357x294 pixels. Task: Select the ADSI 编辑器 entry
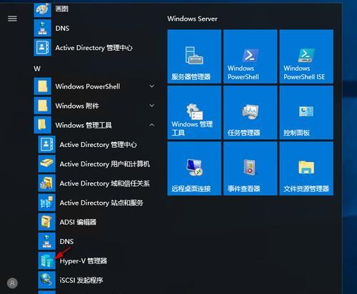pyautogui.click(x=95, y=222)
